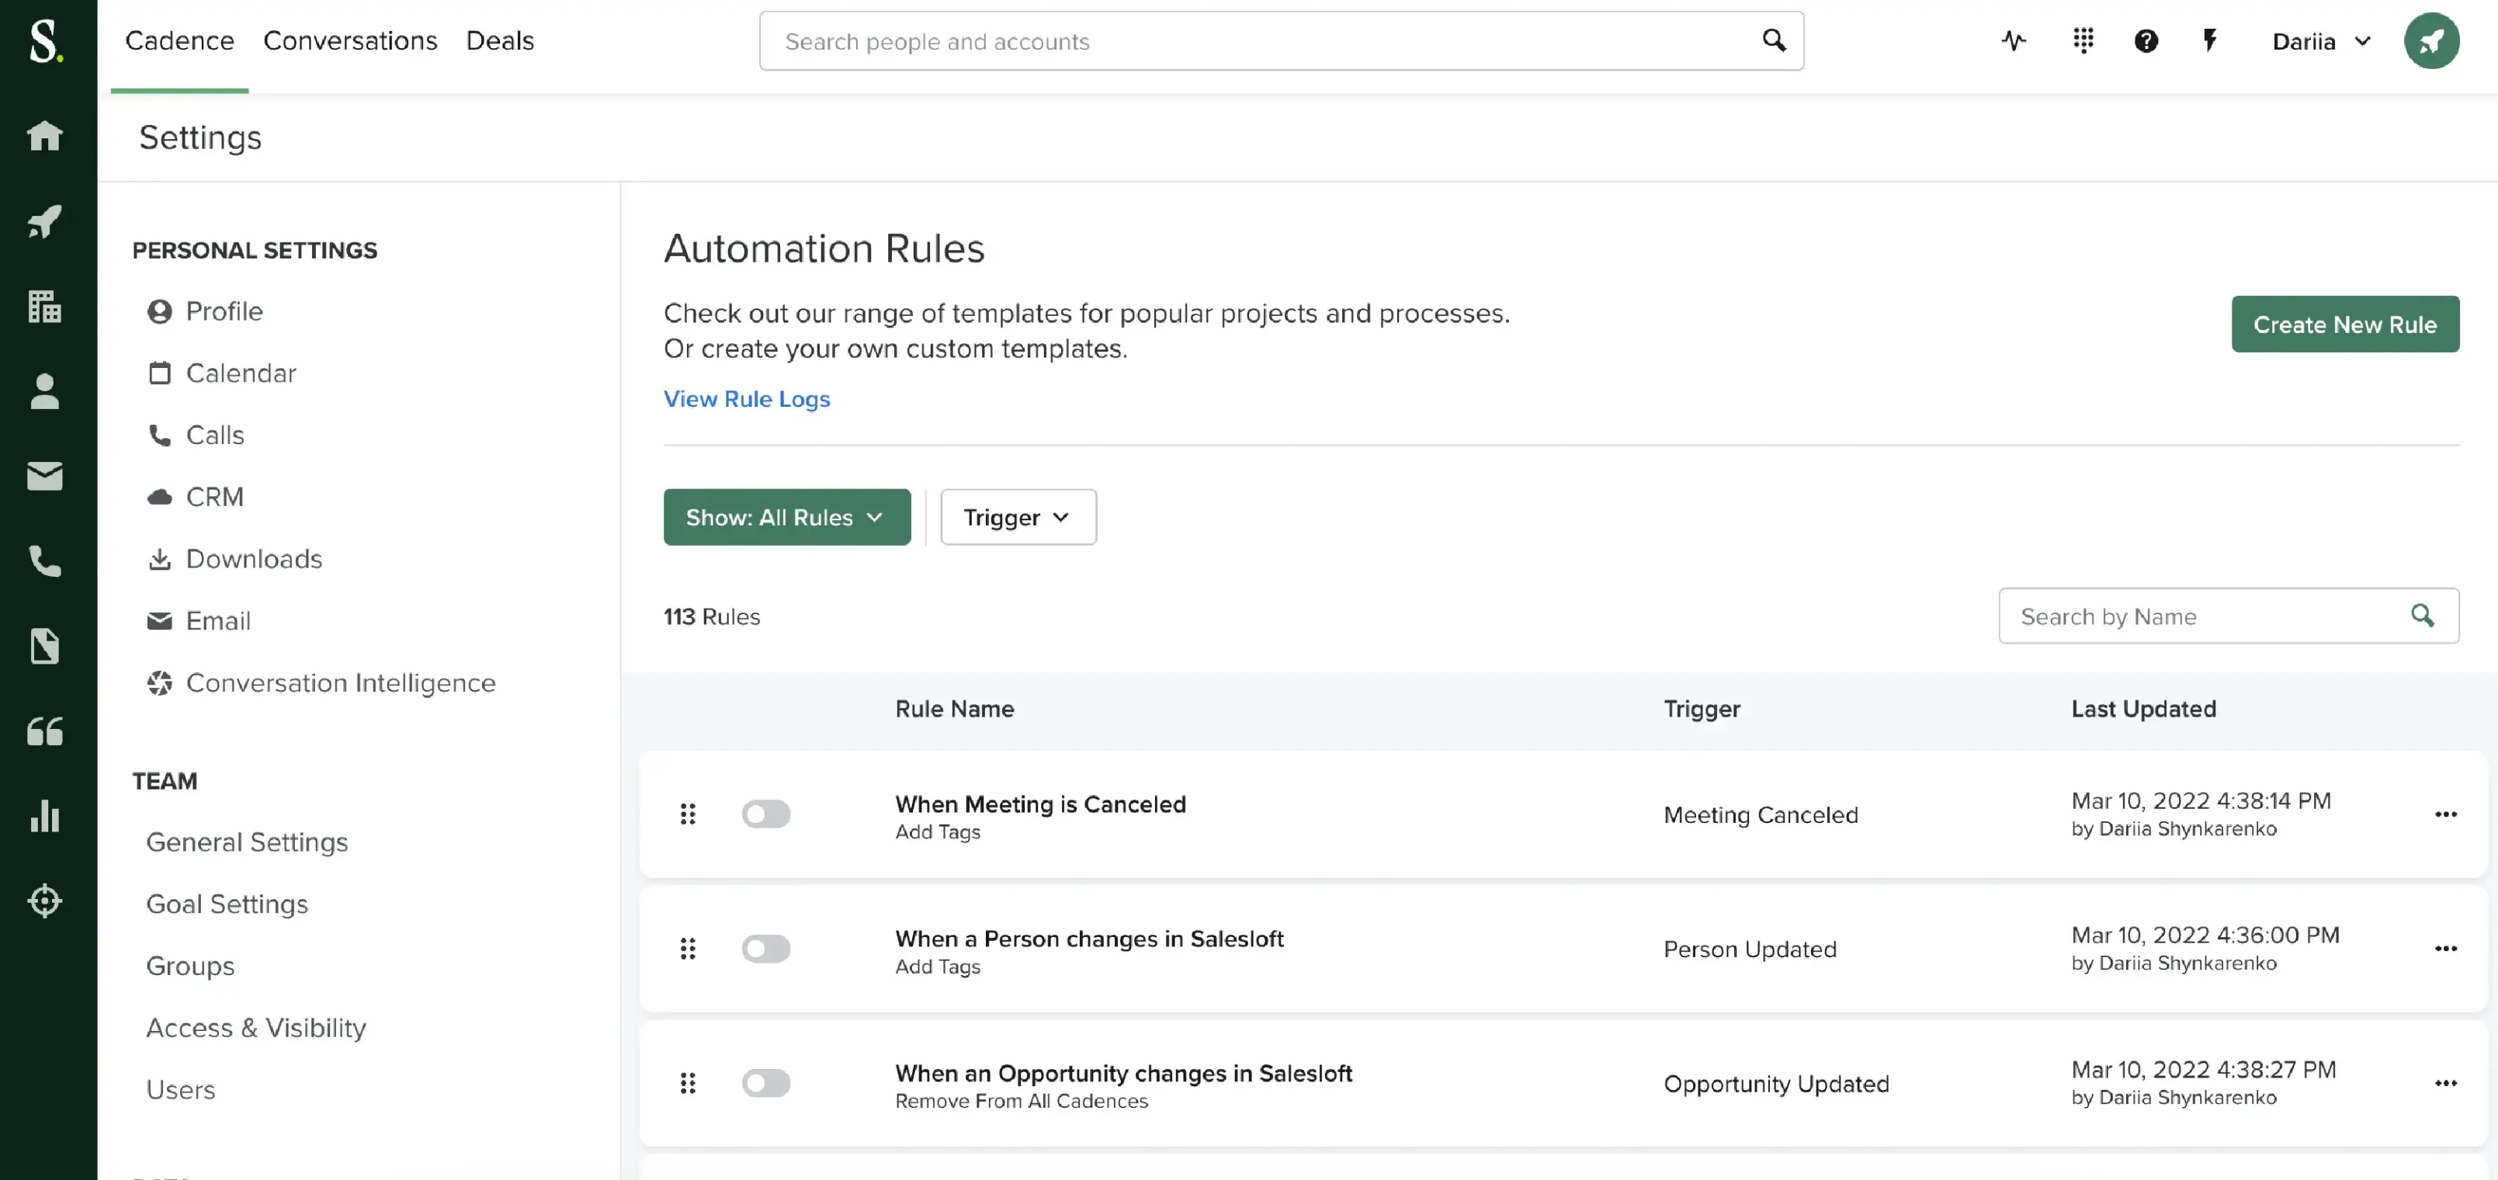Open the activity pulse icon in header
Screen dimensions: 2498x1180
[x=2014, y=40]
